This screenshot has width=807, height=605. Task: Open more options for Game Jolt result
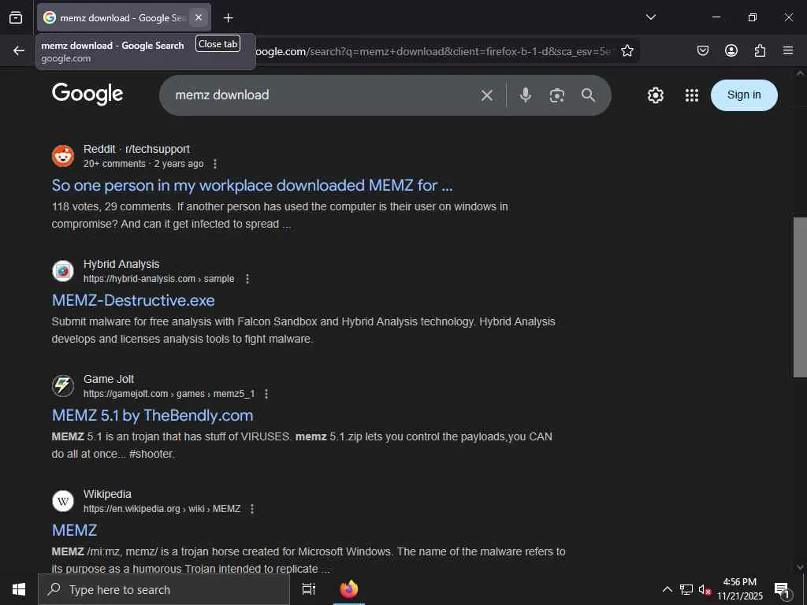(x=266, y=394)
